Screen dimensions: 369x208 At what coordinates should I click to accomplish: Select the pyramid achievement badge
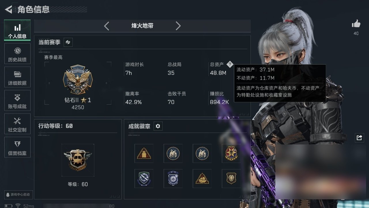click(144, 153)
